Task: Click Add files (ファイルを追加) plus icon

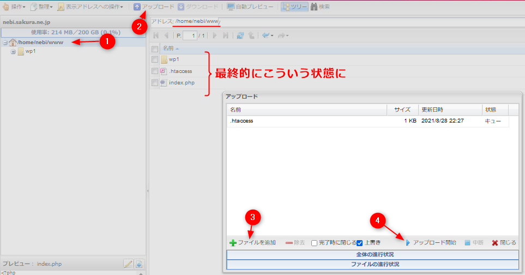Action: pyautogui.click(x=233, y=243)
